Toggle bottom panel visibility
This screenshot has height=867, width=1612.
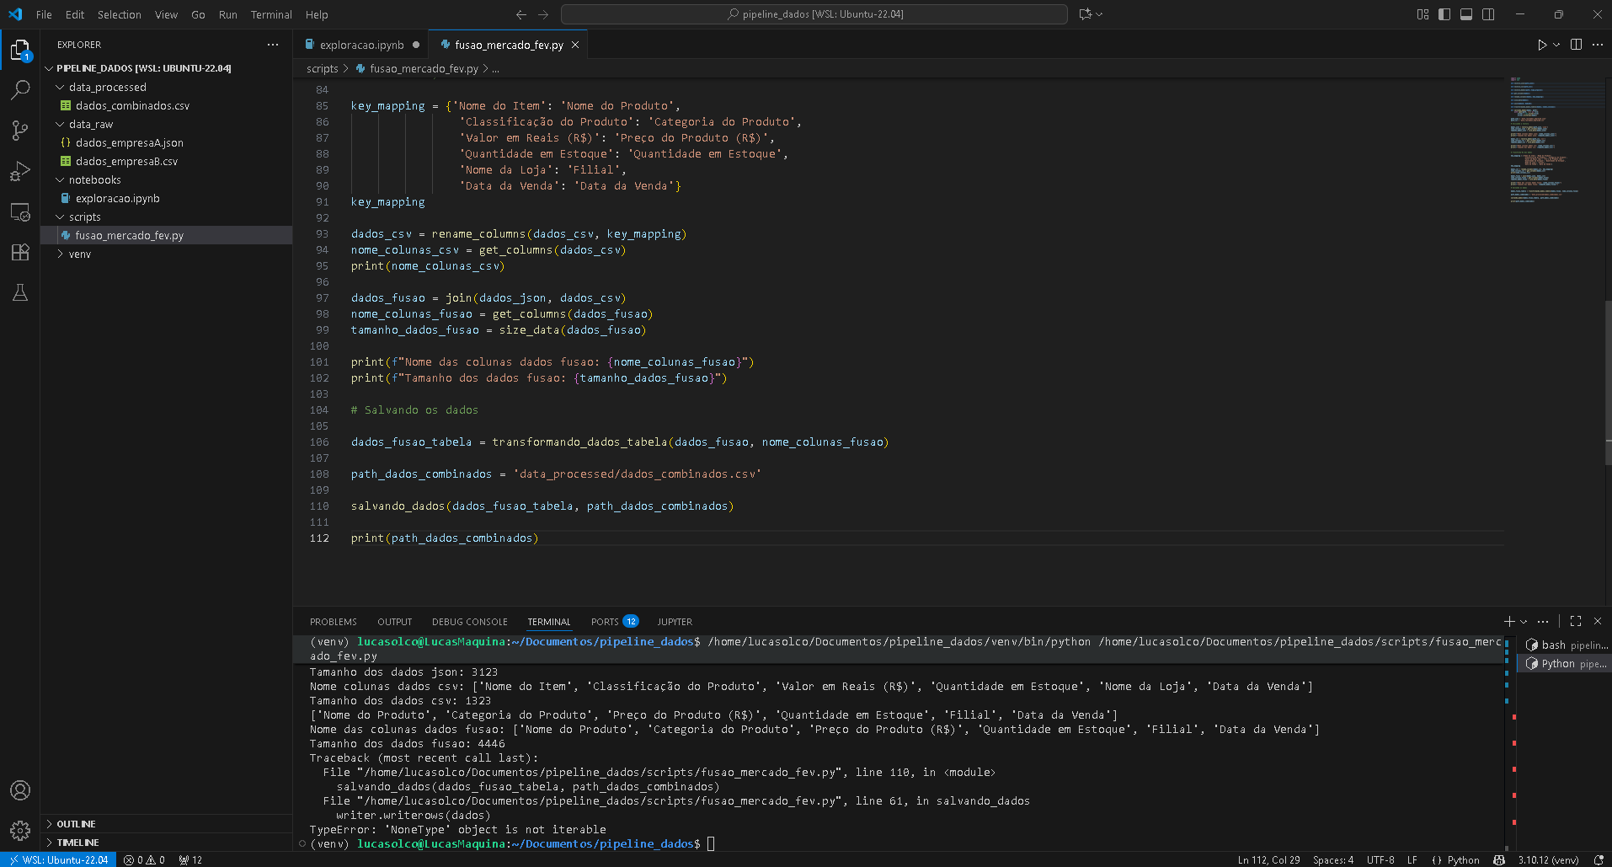1466,14
